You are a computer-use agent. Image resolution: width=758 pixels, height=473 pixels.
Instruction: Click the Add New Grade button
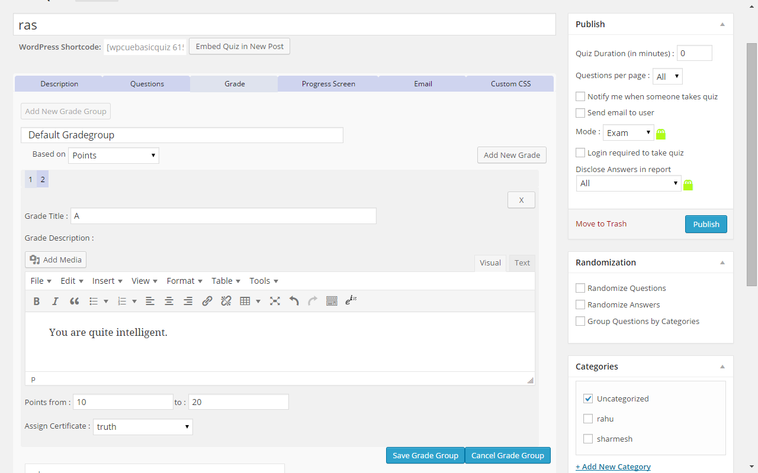click(x=512, y=155)
